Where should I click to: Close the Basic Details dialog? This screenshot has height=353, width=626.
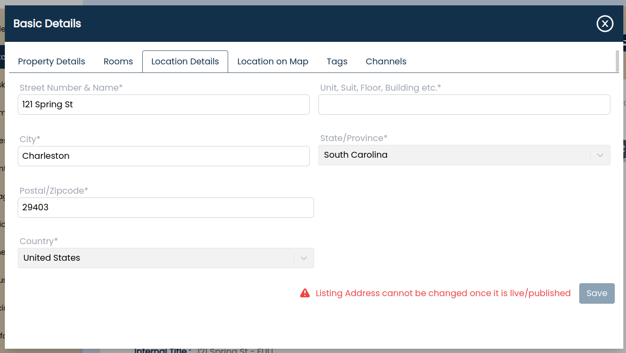[x=605, y=24]
